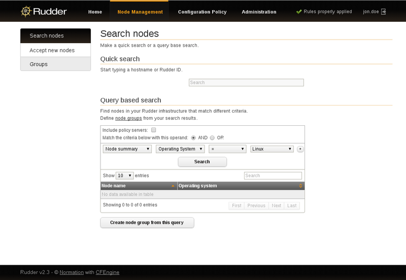Select Accept new nodes in the sidebar
Image resolution: width=406 pixels, height=280 pixels.
tap(56, 50)
